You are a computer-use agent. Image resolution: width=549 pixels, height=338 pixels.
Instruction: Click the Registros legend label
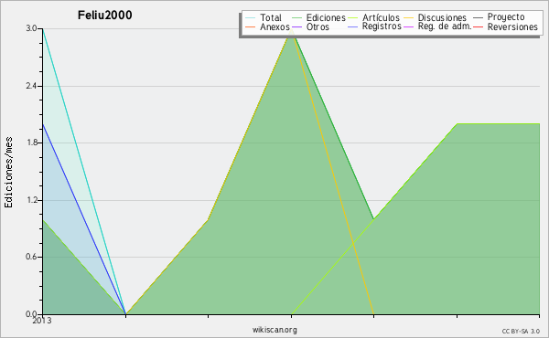point(382,26)
